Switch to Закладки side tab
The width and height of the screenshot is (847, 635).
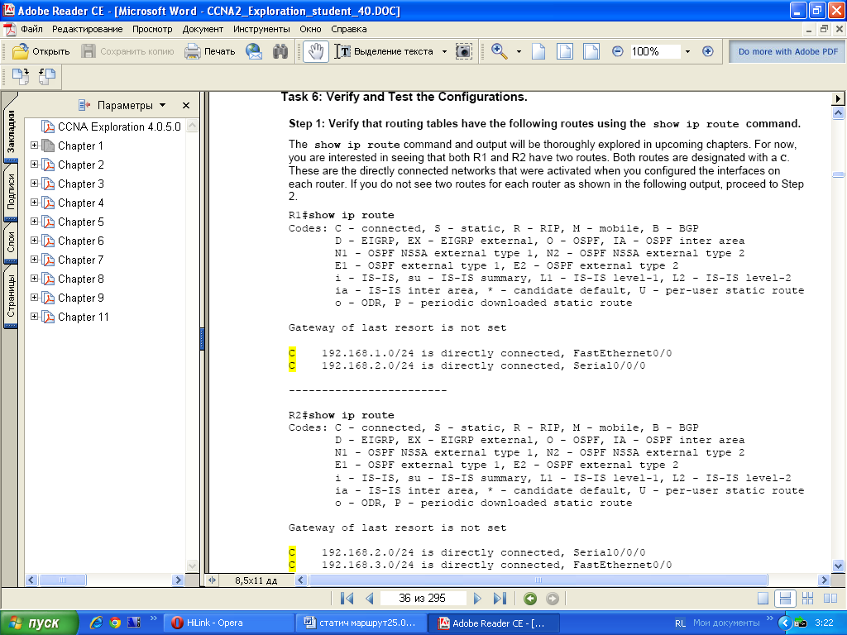pos(11,130)
